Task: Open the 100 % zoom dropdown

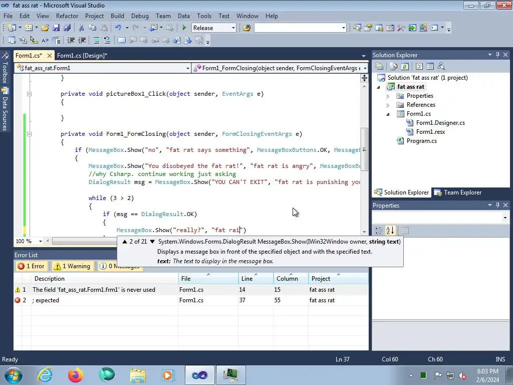Action: [x=40, y=241]
